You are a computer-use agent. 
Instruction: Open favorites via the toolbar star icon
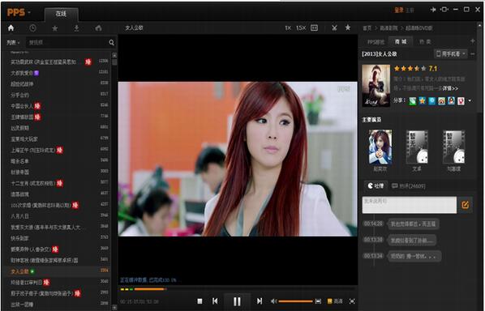55,28
